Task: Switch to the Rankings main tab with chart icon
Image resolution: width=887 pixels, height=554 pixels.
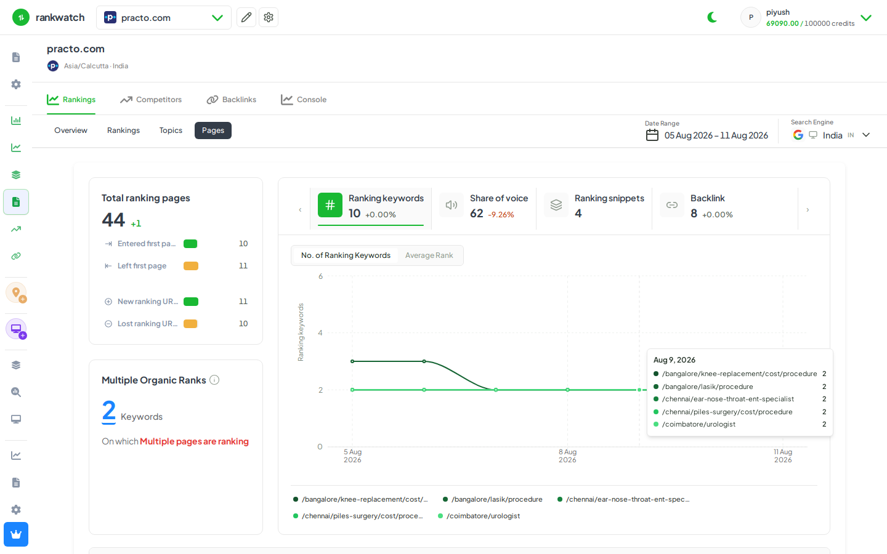Action: (71, 100)
